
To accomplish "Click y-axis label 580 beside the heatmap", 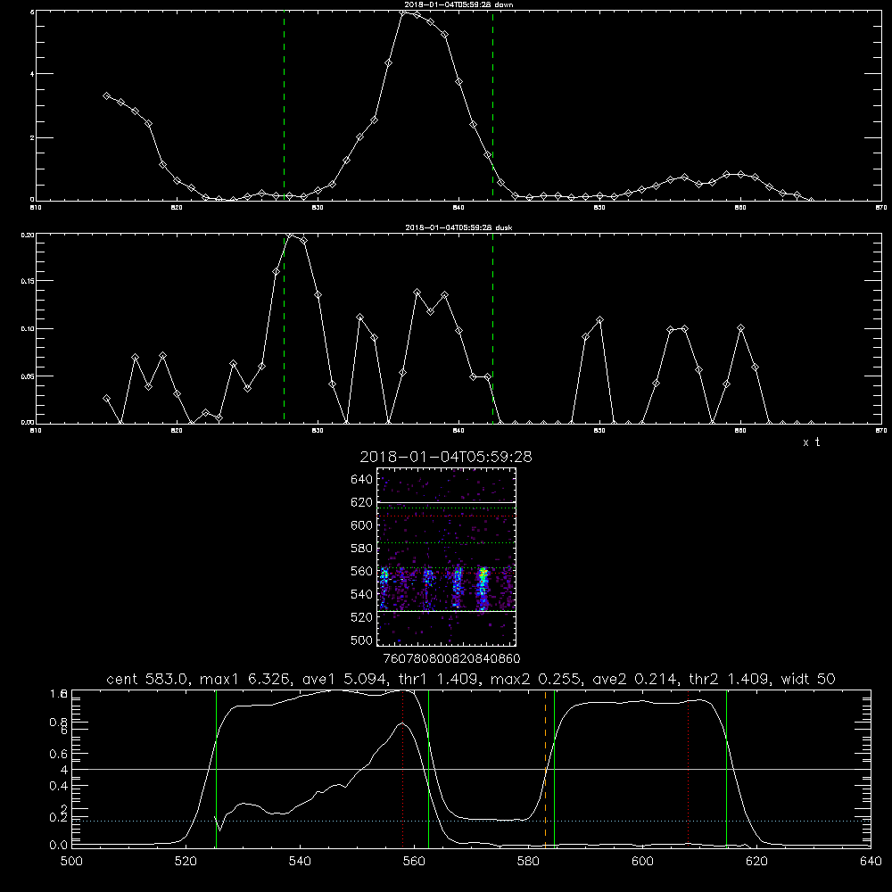I will coord(362,549).
